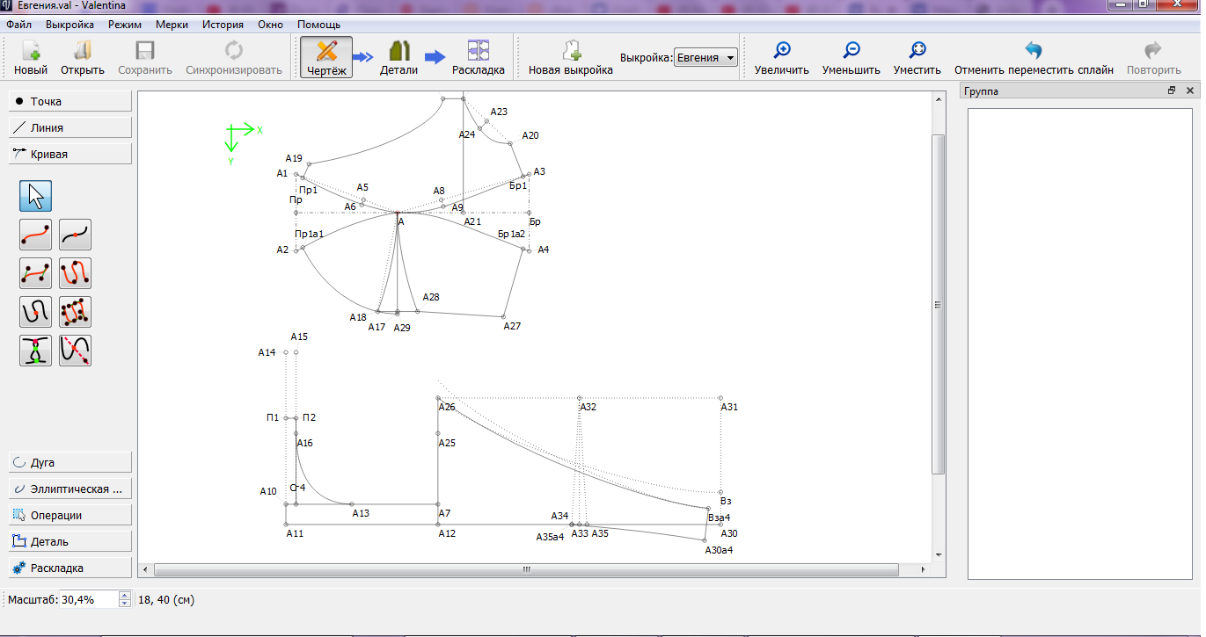The width and height of the screenshot is (1206, 637).
Task: Select the intersect curves point tool
Action: 36,351
